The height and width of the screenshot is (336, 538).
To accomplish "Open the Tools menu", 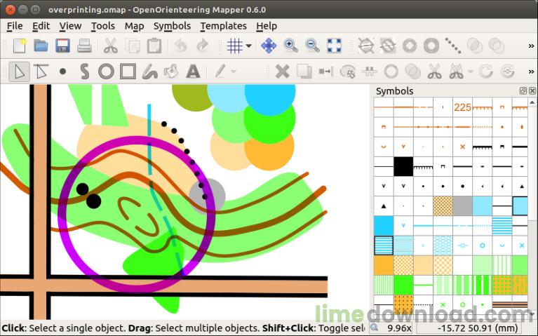I will pyautogui.click(x=103, y=26).
